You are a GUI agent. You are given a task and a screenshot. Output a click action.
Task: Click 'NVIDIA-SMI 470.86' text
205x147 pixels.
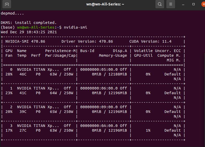(25, 41)
